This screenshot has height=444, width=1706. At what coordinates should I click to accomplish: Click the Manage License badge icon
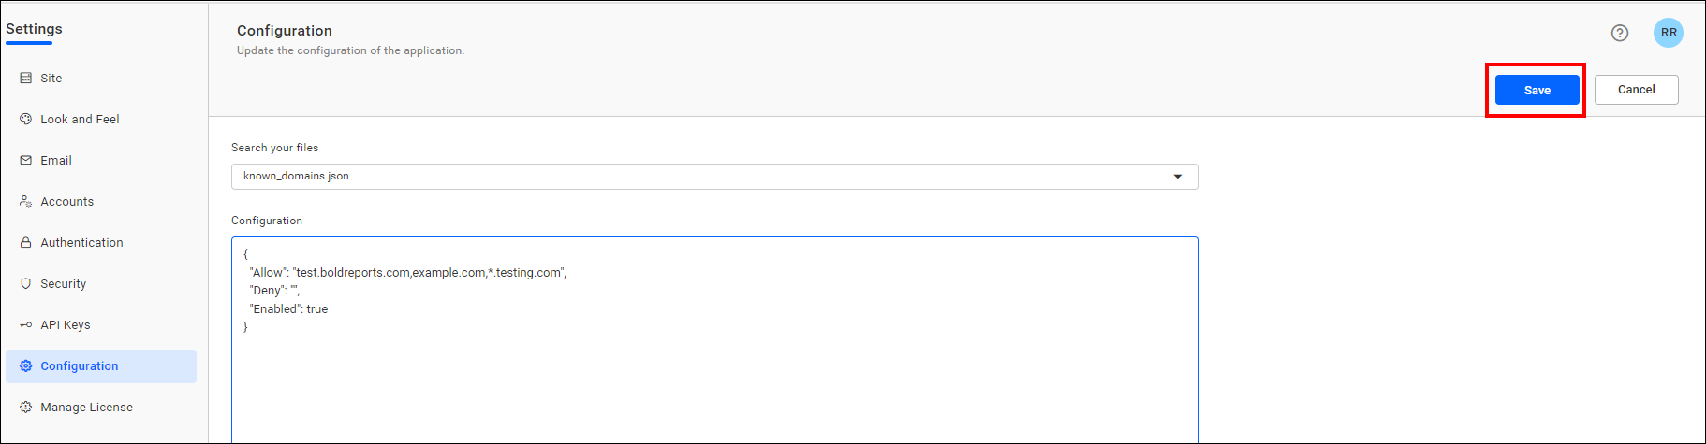pos(26,408)
